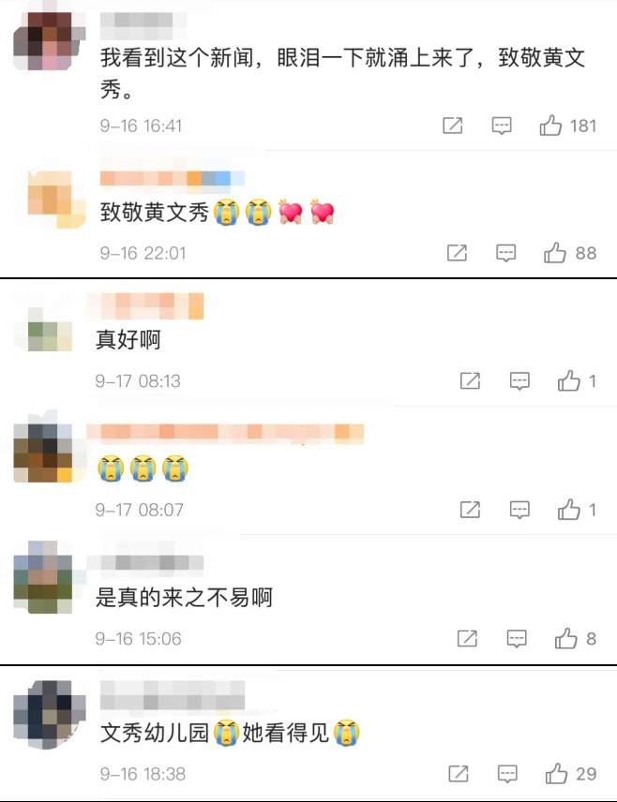
Task: Reply to the 真好啊 comment
Action: tap(519, 381)
